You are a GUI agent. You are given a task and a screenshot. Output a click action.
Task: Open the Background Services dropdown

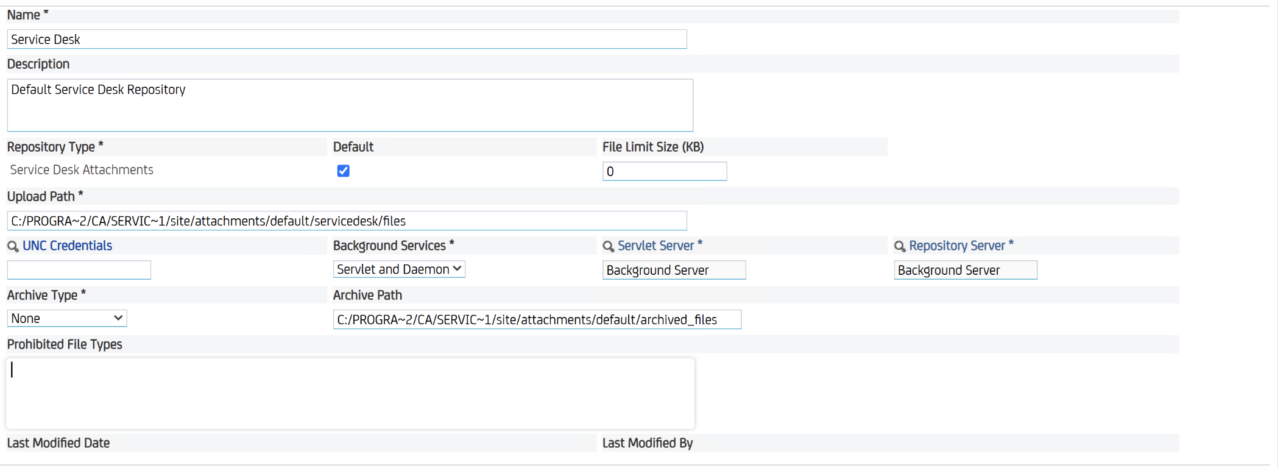coord(399,269)
